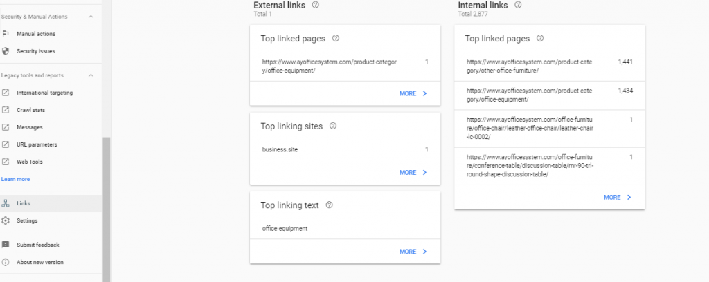This screenshot has height=282, width=709.
Task: Click the Learn more link
Action: click(x=15, y=179)
